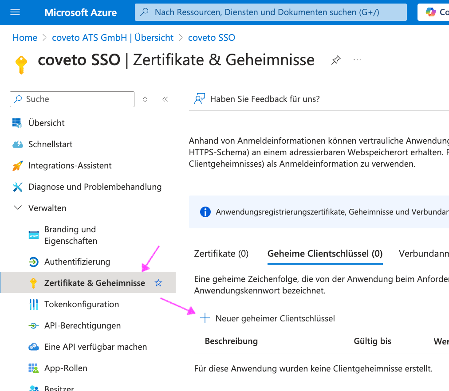Click the Diagnose und Problembehandlung tools icon

click(17, 187)
